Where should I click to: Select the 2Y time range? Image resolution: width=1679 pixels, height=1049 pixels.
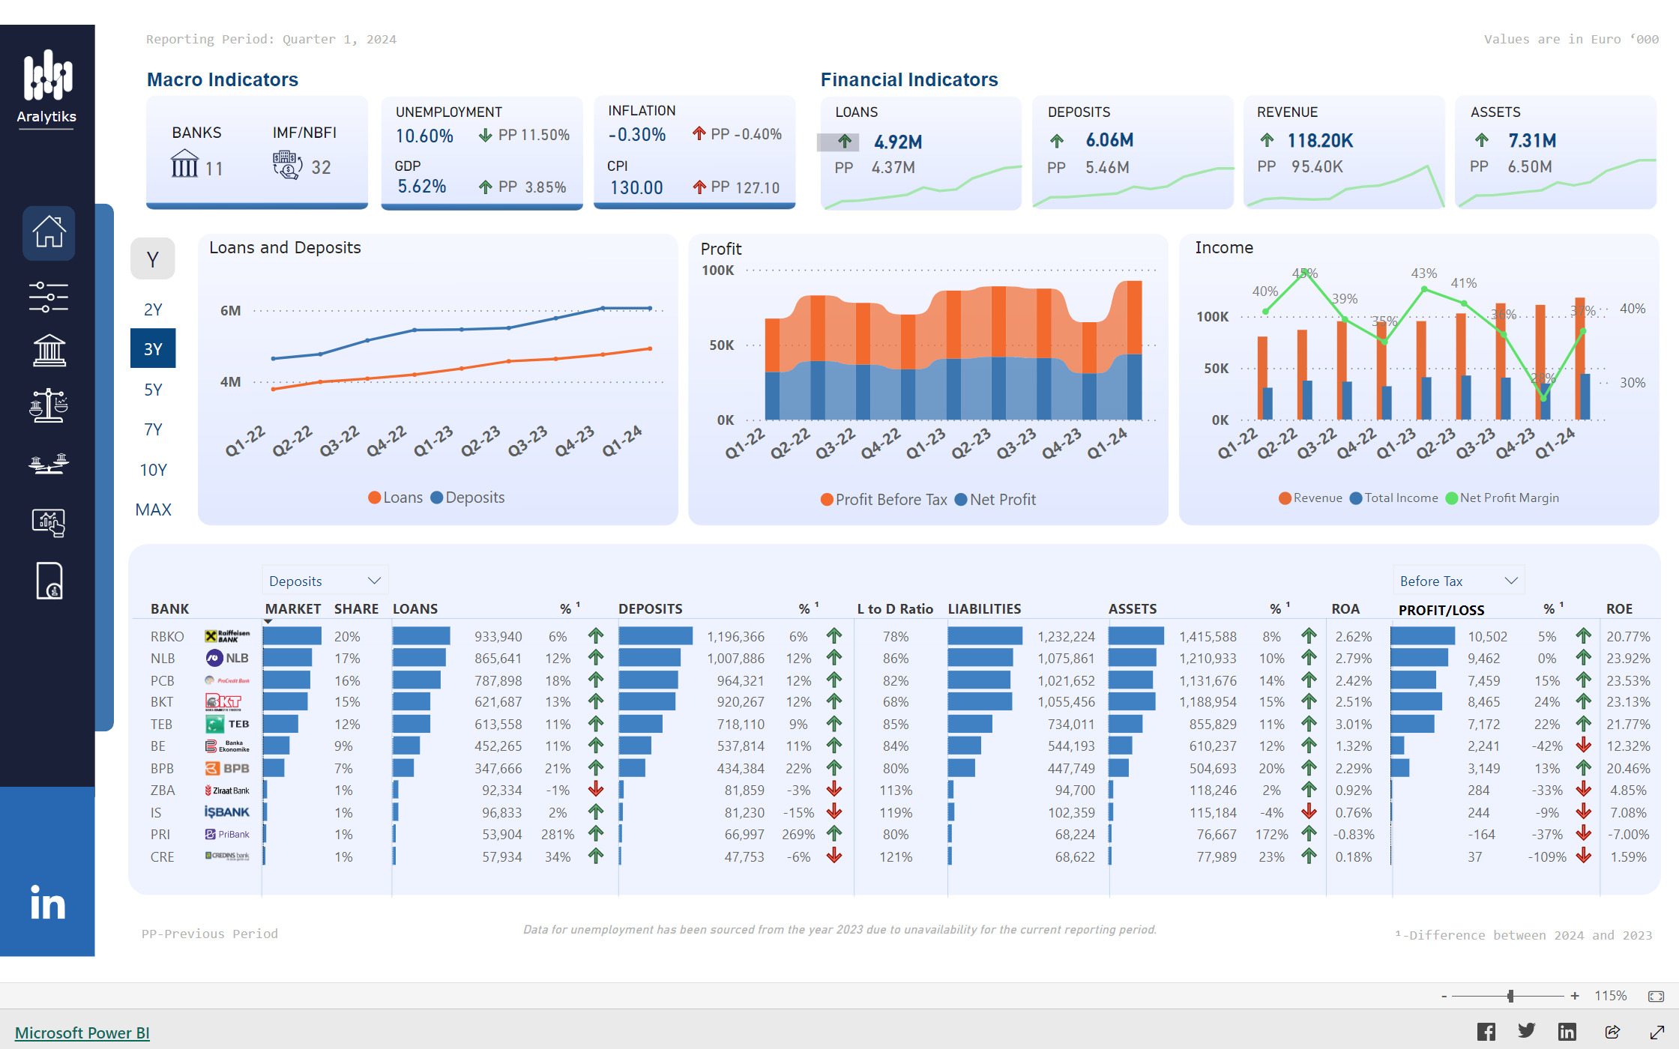tap(153, 309)
